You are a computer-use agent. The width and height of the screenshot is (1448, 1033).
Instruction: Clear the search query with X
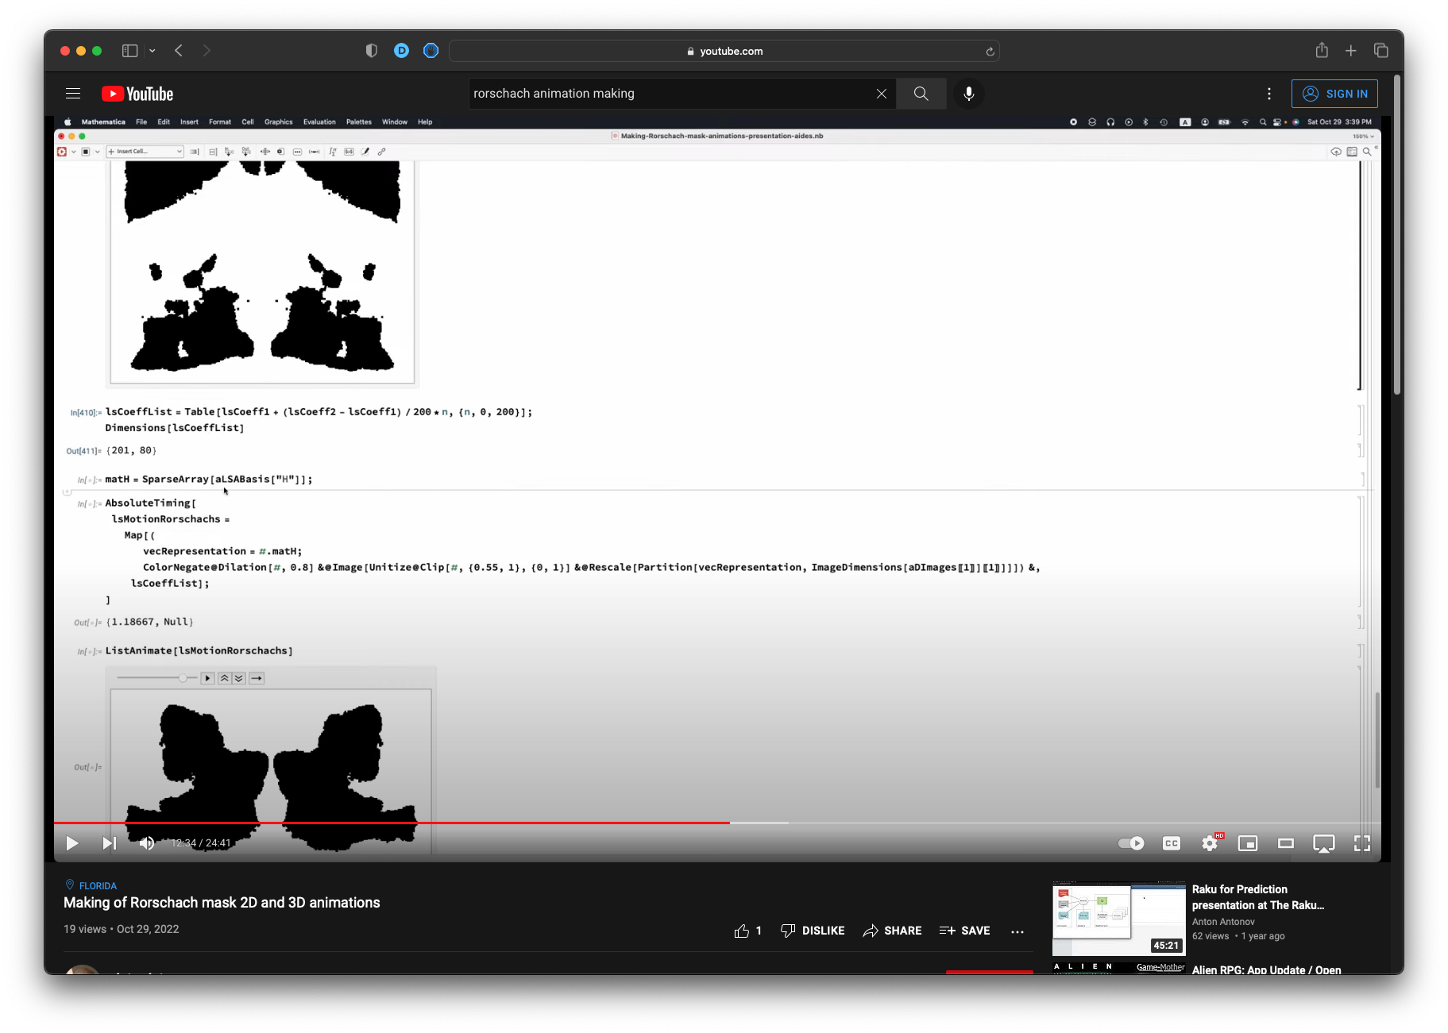click(x=882, y=94)
